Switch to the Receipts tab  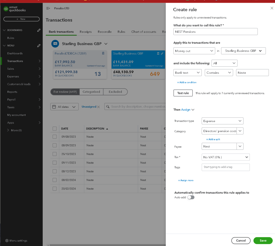(86, 32)
